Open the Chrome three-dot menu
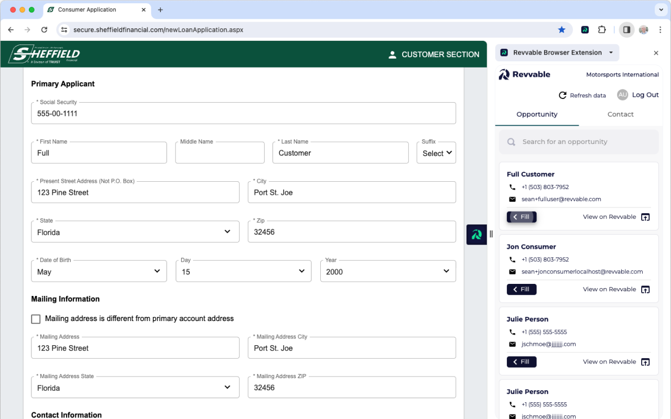The height and width of the screenshot is (419, 671). pos(660,30)
